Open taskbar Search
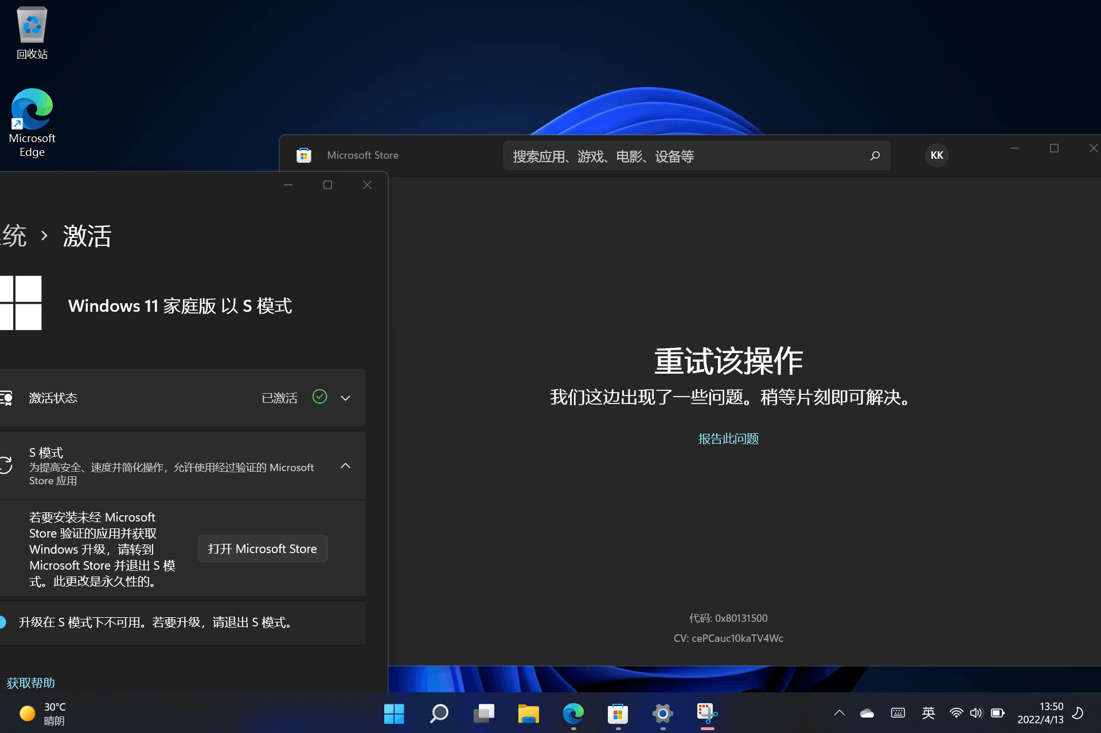1101x733 pixels. point(439,714)
